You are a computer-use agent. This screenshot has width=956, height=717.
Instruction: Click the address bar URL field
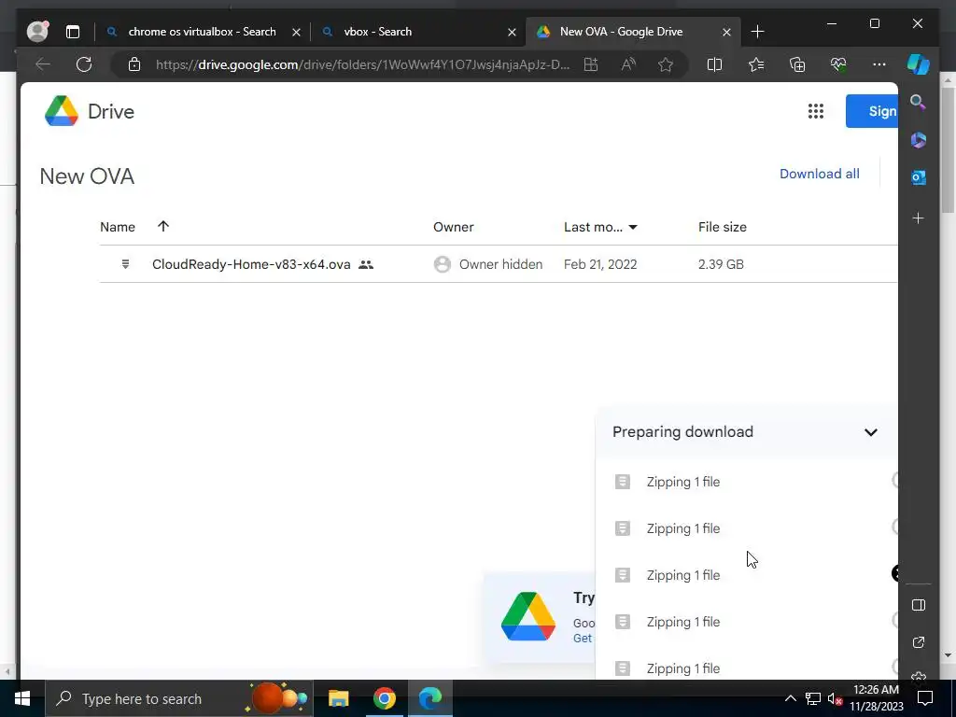click(x=362, y=64)
